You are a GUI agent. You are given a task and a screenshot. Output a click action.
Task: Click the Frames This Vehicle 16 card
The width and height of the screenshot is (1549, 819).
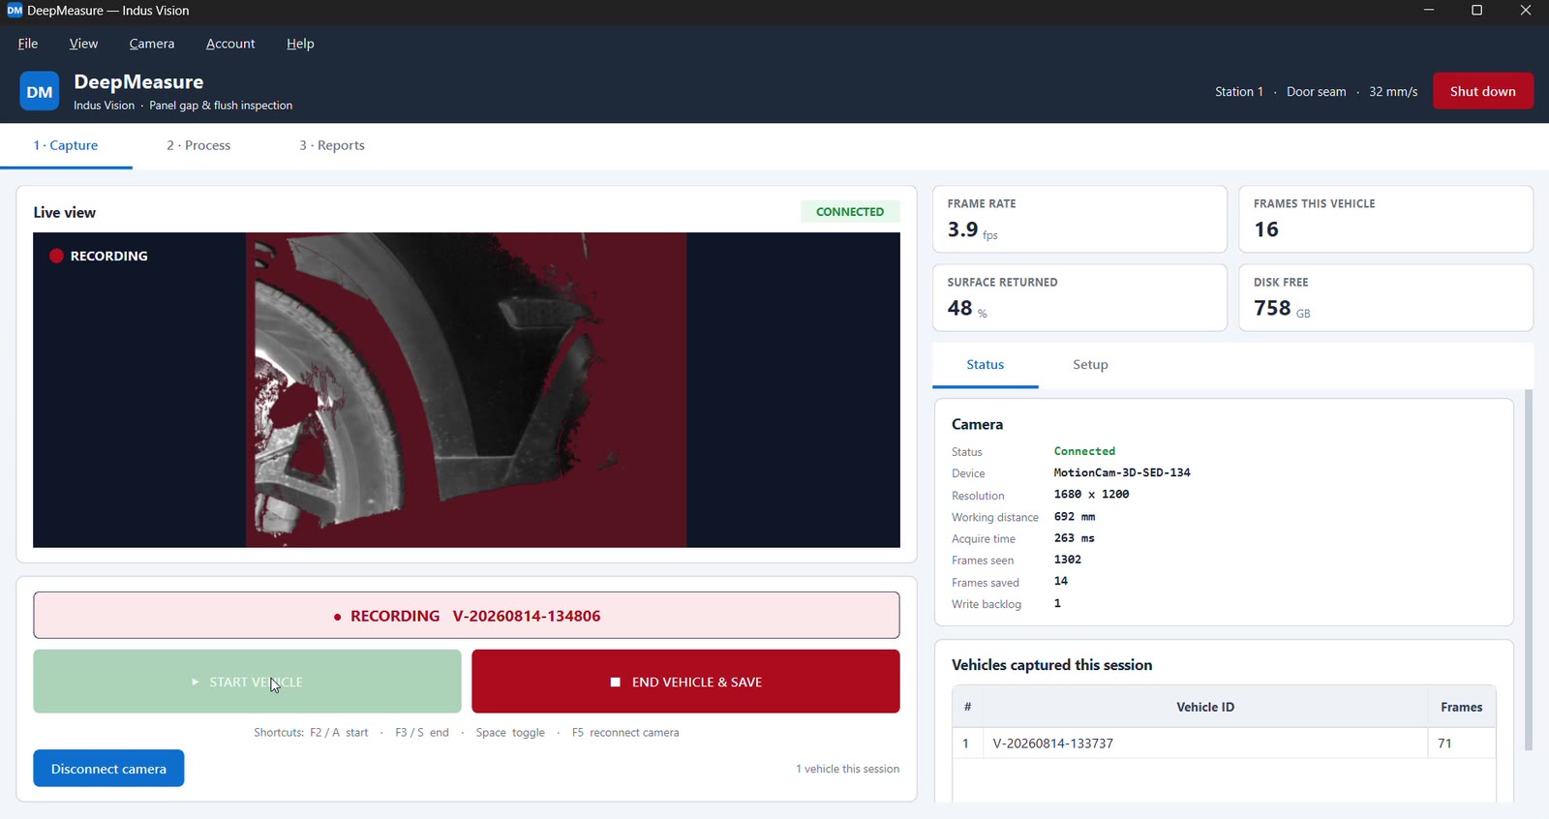click(x=1386, y=220)
